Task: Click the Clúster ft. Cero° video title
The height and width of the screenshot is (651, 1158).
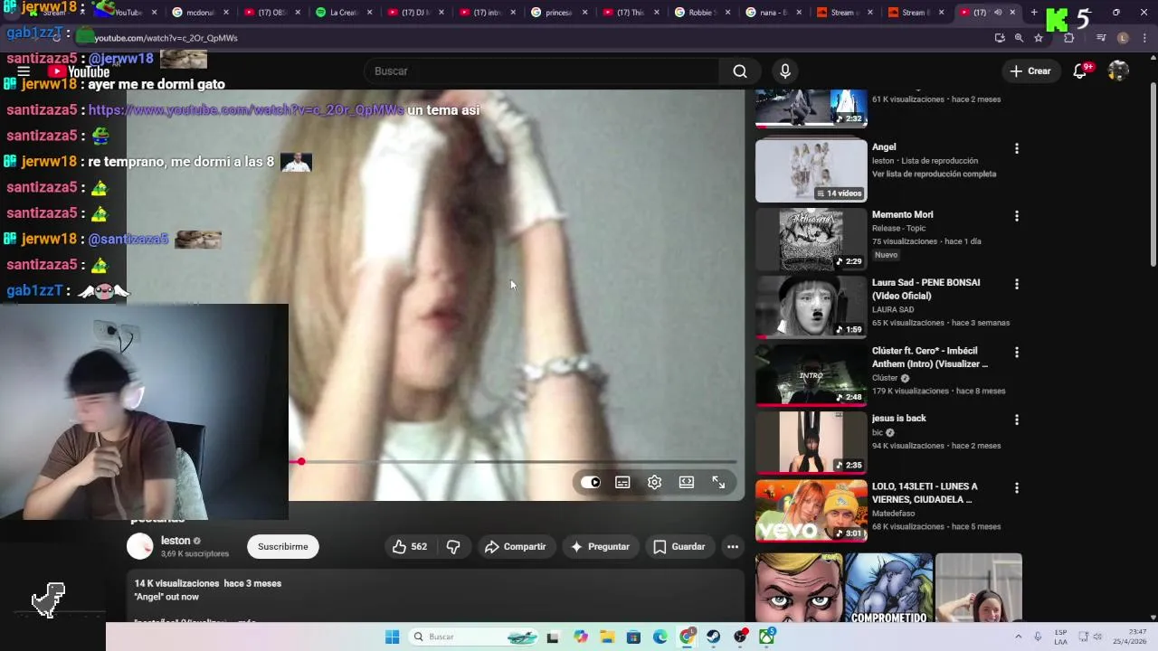Action: pos(930,357)
